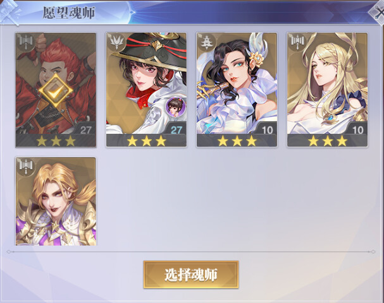The image size is (384, 303).
Task: Click the golden checkmark on the red-haired card
Action: [56, 90]
